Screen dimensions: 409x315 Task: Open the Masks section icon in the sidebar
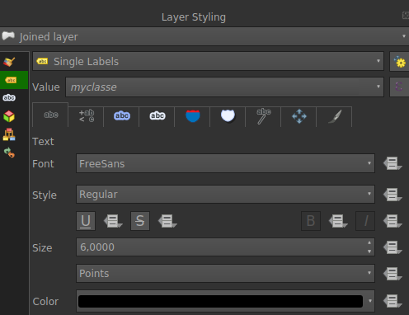click(x=9, y=97)
